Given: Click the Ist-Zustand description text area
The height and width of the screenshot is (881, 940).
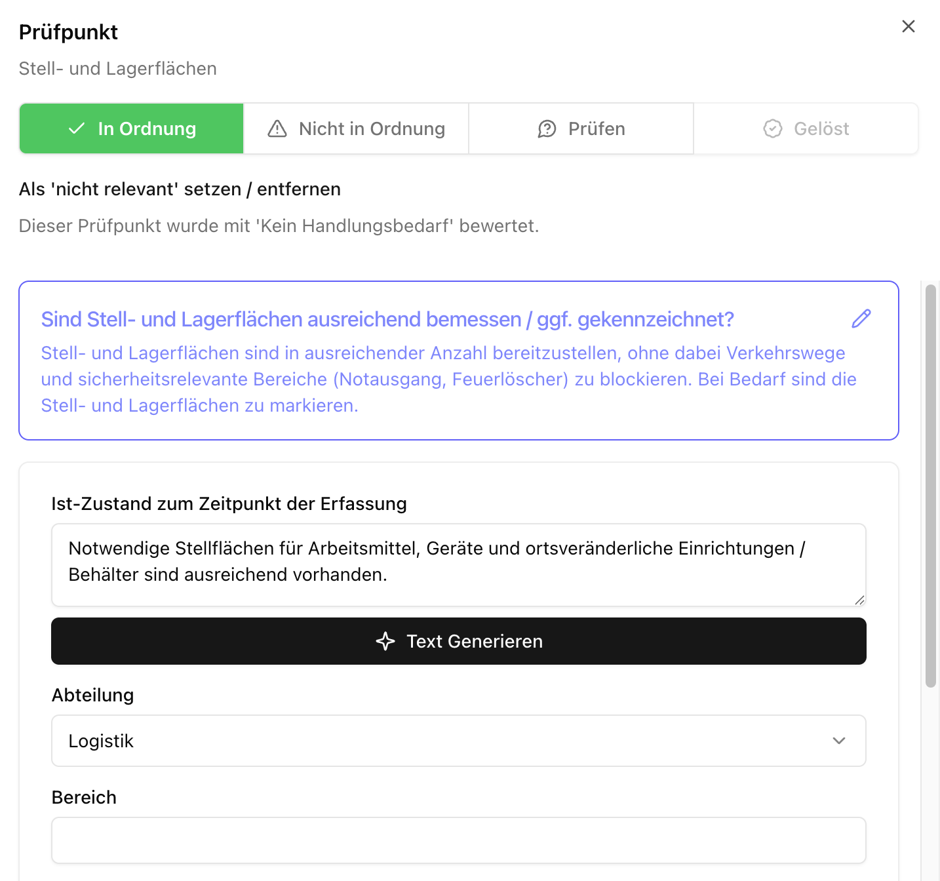Looking at the screenshot, I should click(458, 564).
